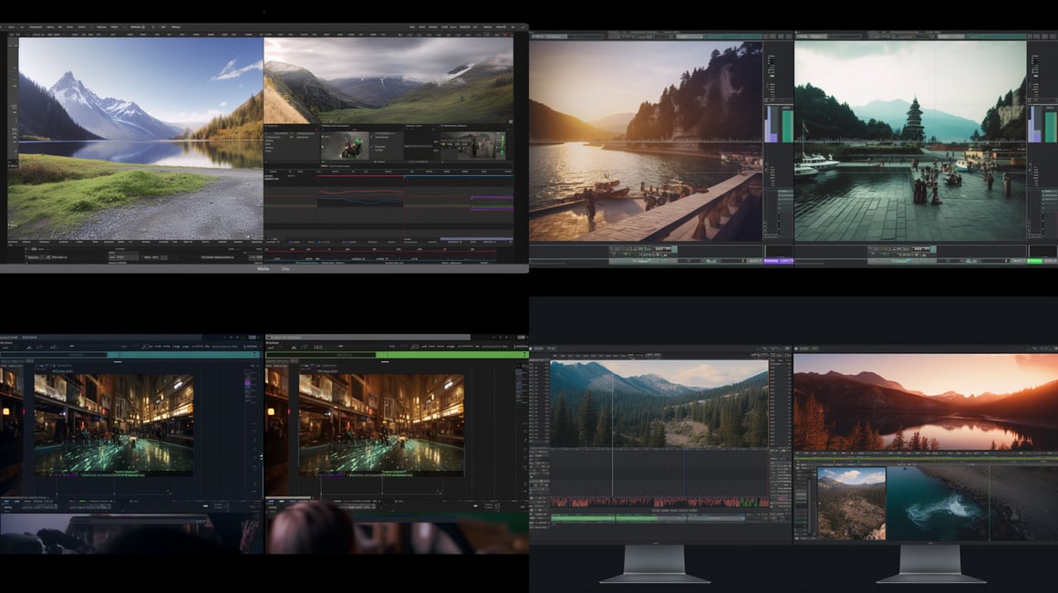
Task: Click the green level meter beside sunset harbor
Action: [787, 126]
